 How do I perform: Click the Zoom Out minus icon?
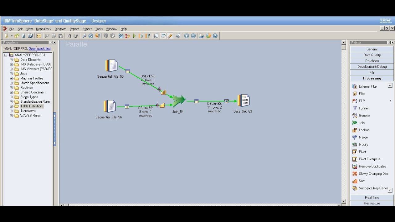(193, 36)
